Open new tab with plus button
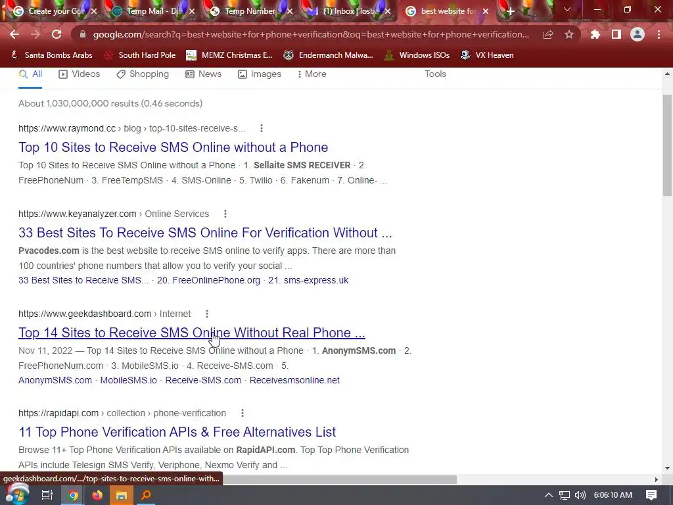673x505 pixels. click(x=510, y=11)
